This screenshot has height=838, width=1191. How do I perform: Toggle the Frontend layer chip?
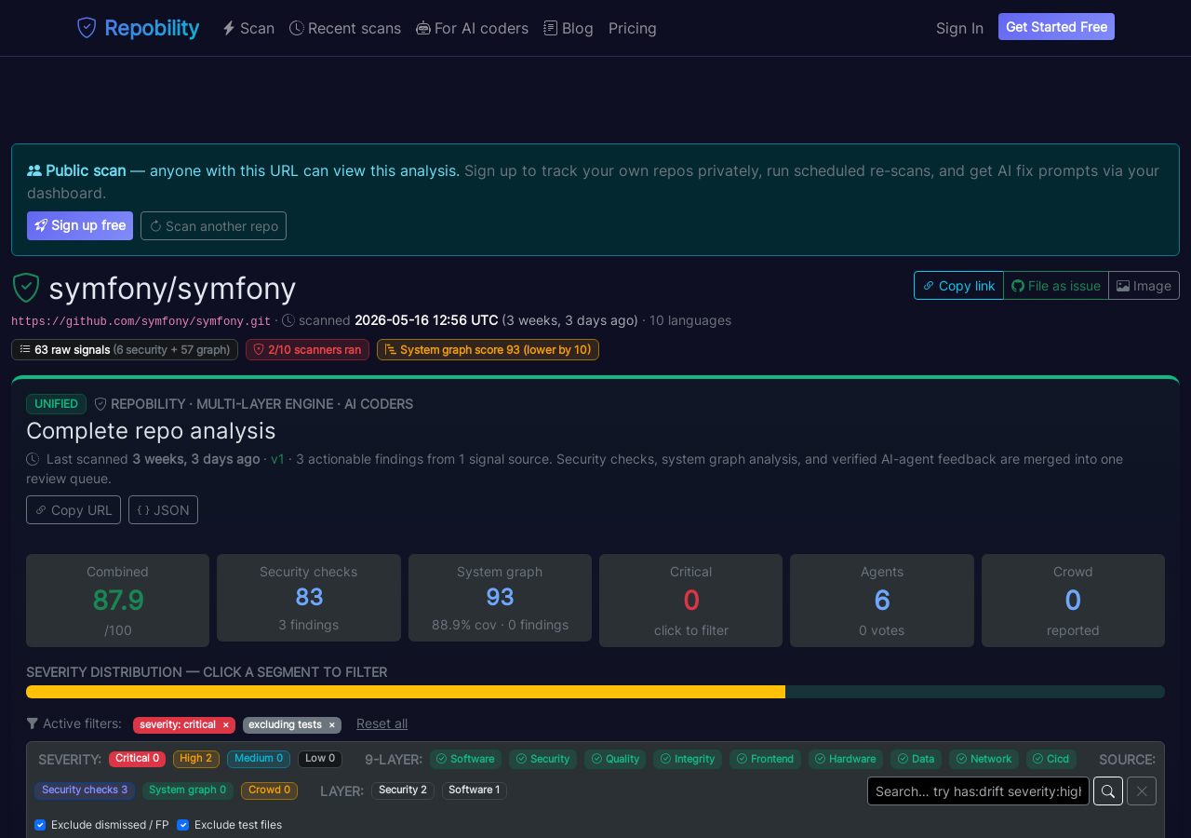765,759
